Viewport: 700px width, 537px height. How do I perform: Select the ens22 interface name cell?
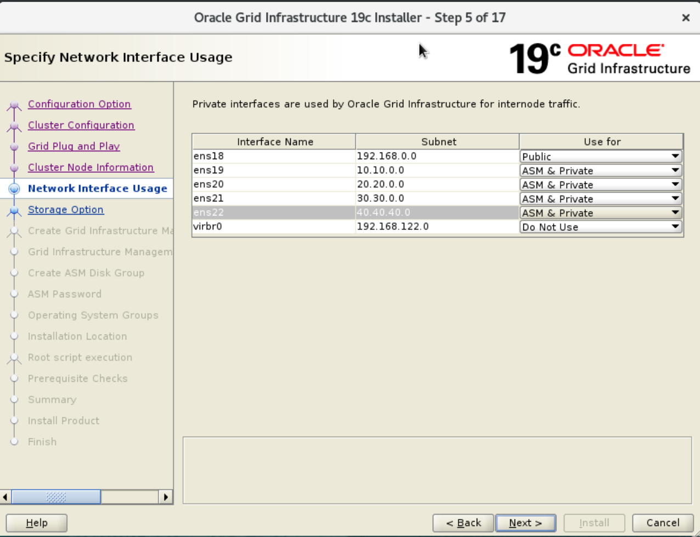pyautogui.click(x=274, y=213)
